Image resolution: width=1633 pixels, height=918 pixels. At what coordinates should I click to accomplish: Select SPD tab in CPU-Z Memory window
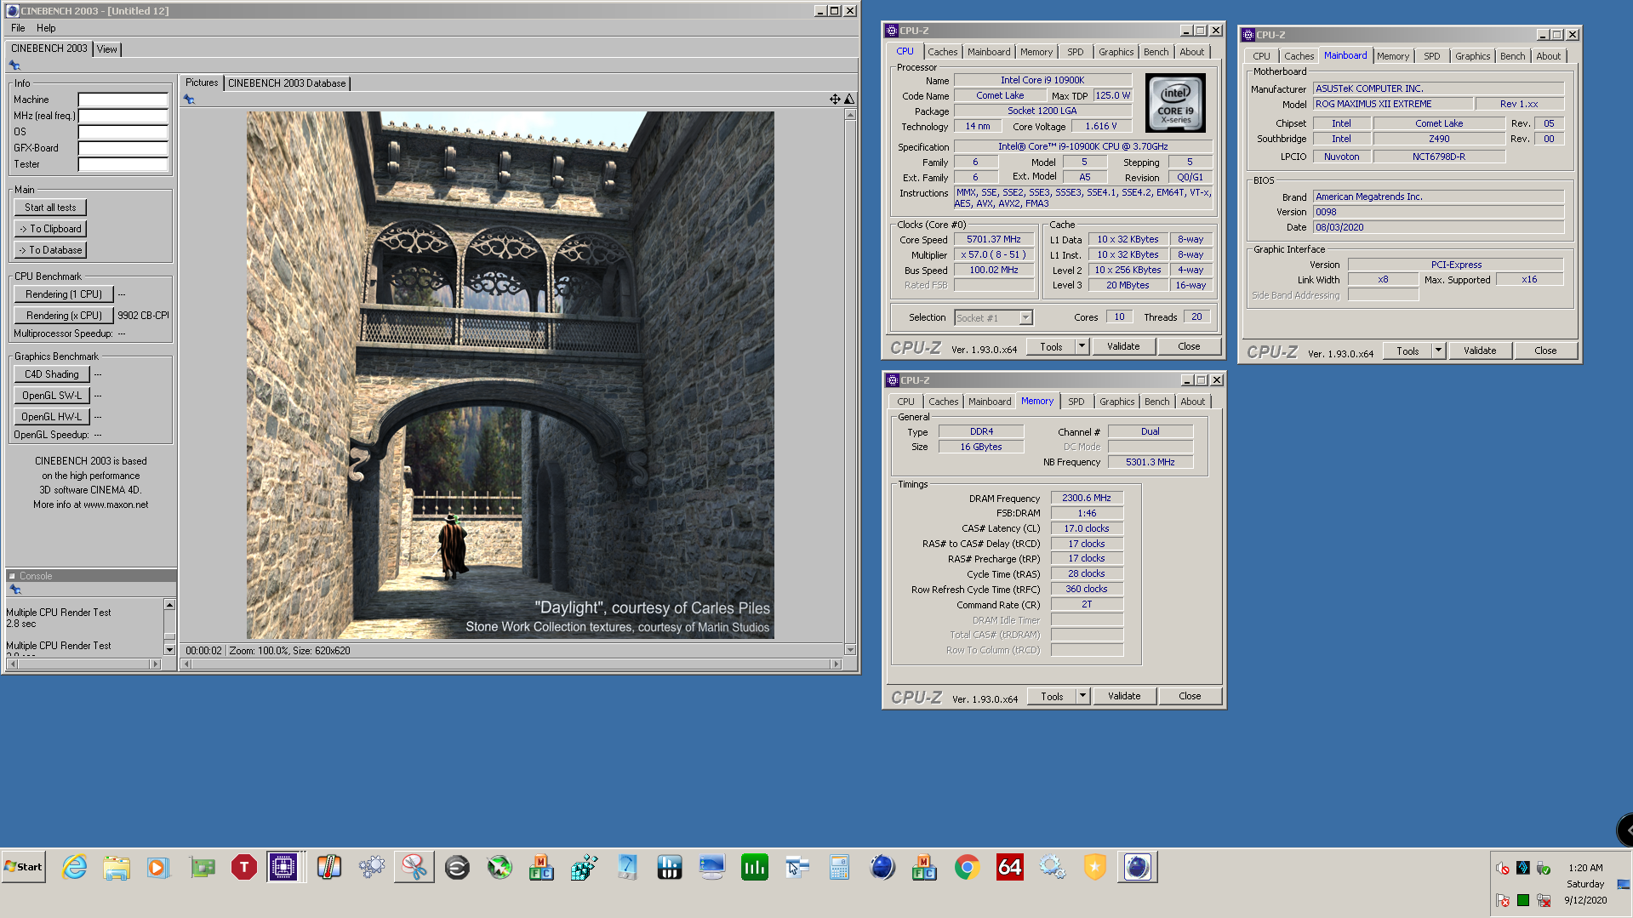[1076, 402]
